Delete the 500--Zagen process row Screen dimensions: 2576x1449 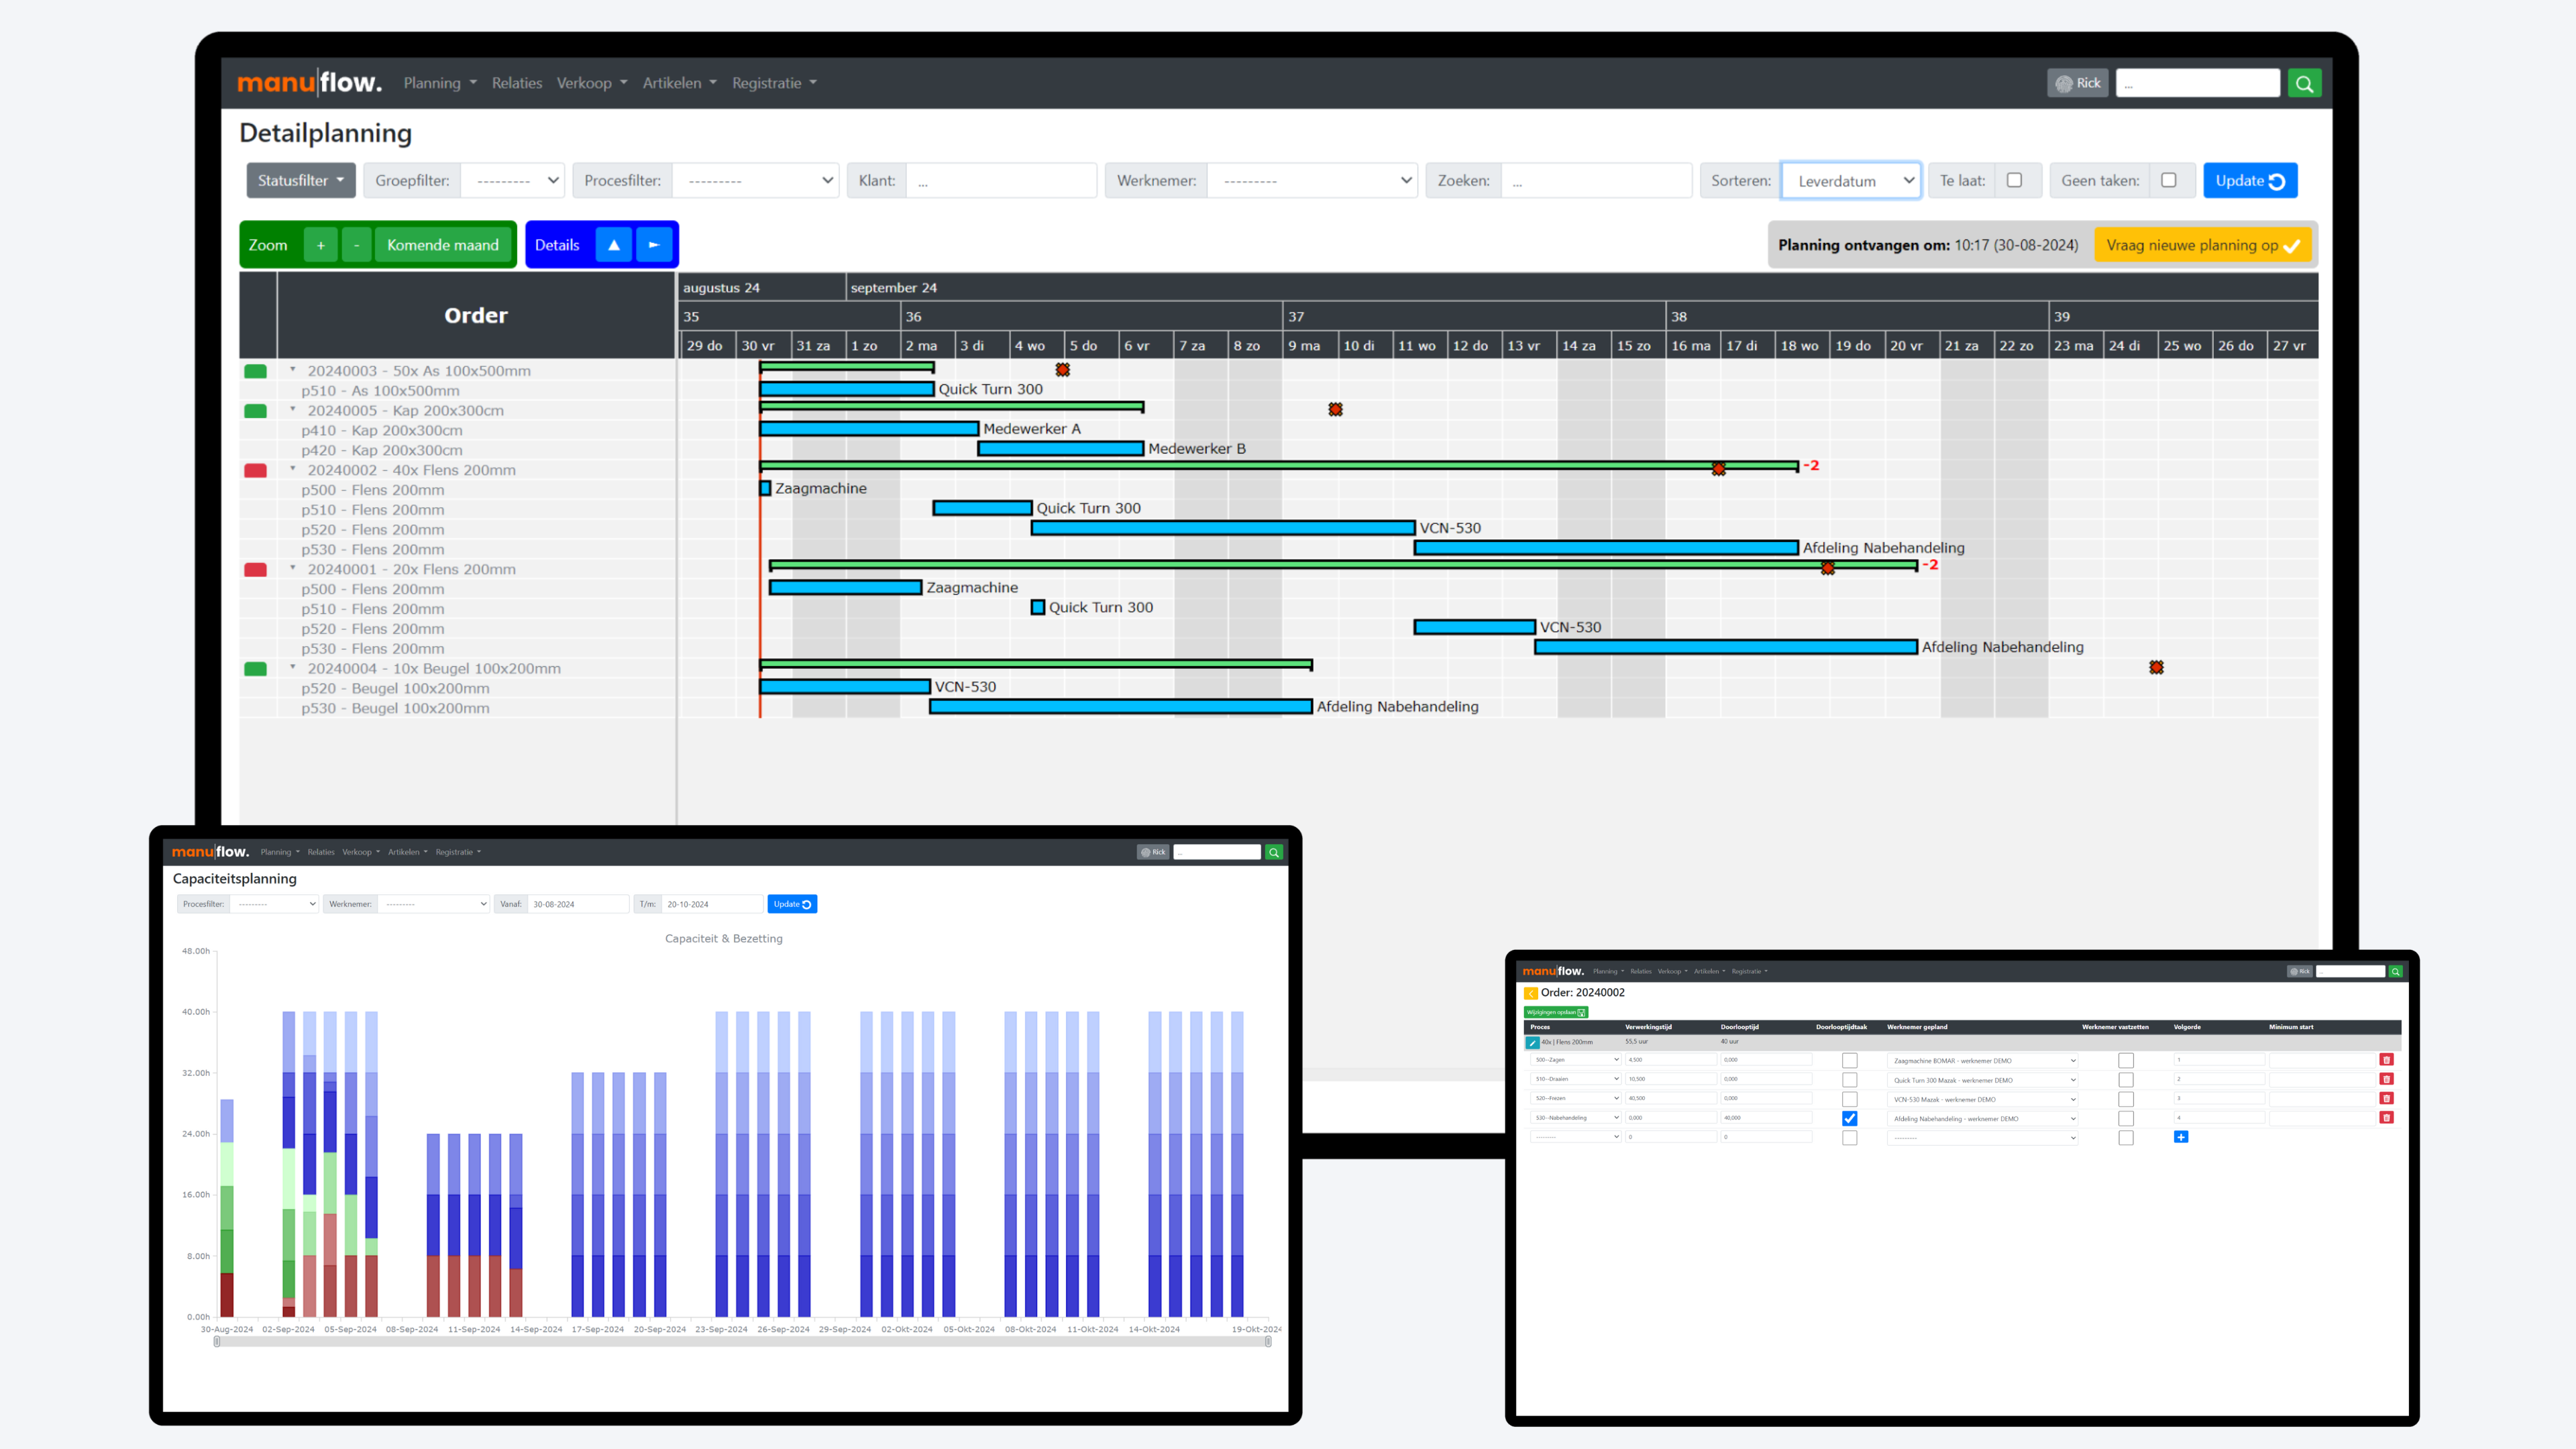[2386, 1060]
